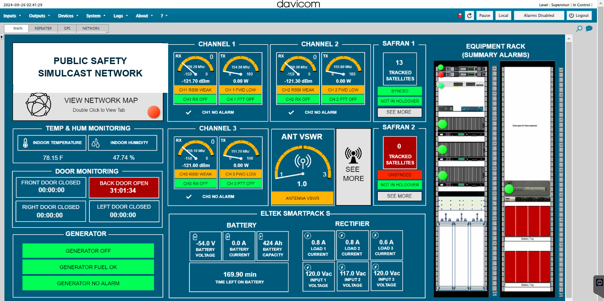
Task: Click the network globe icon
Action: click(x=38, y=104)
